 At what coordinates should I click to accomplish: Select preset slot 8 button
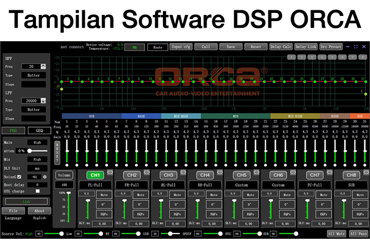tap(362, 57)
